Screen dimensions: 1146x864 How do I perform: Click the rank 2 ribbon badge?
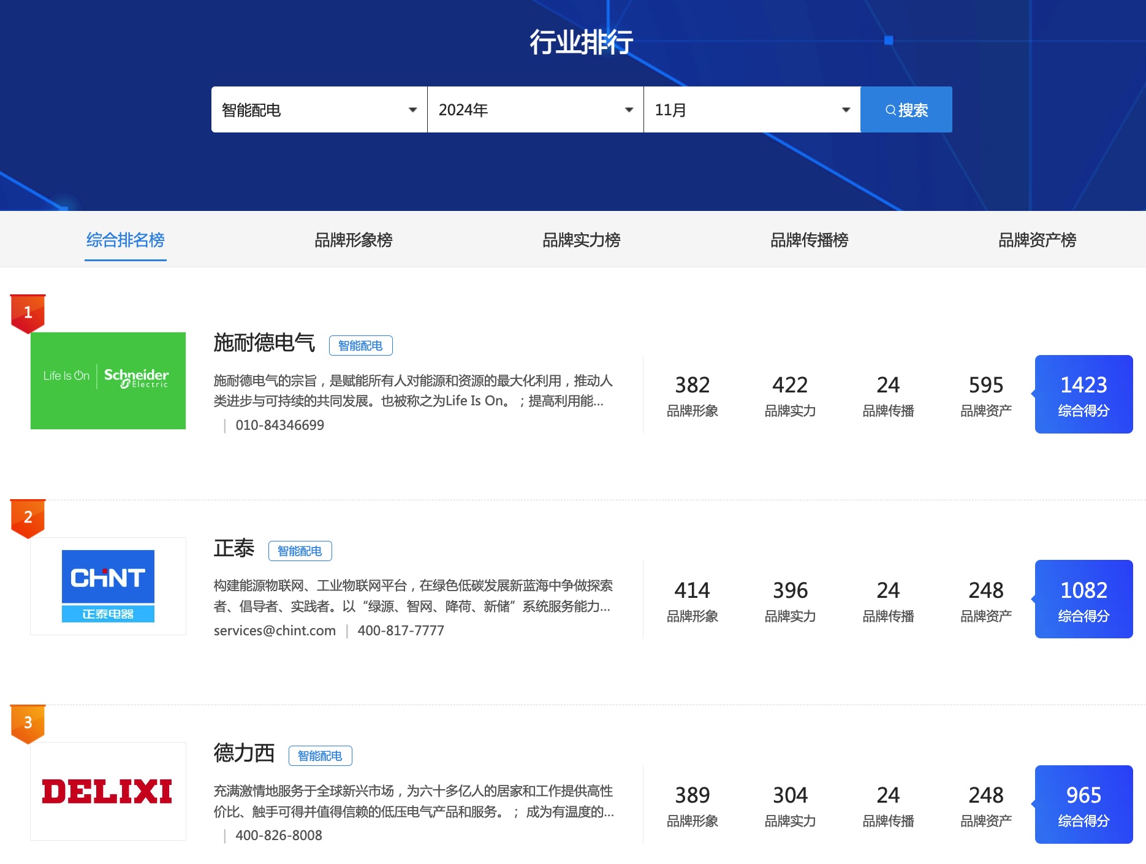pos(28,518)
